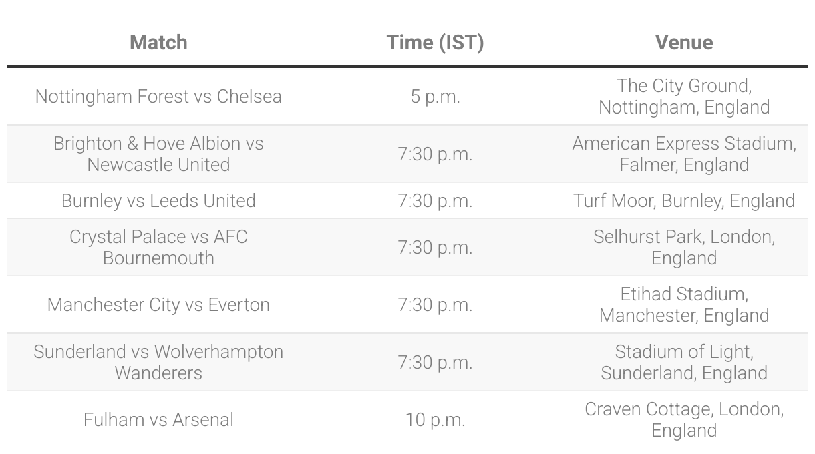Select Sunderland vs Wolverhampton Wanderers match

point(158,362)
